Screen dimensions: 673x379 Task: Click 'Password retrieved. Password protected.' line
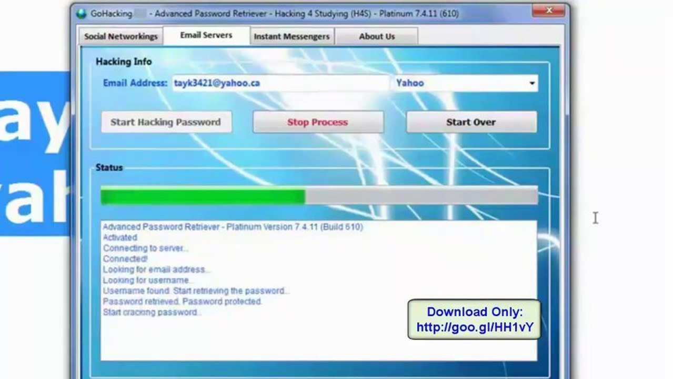pos(183,302)
